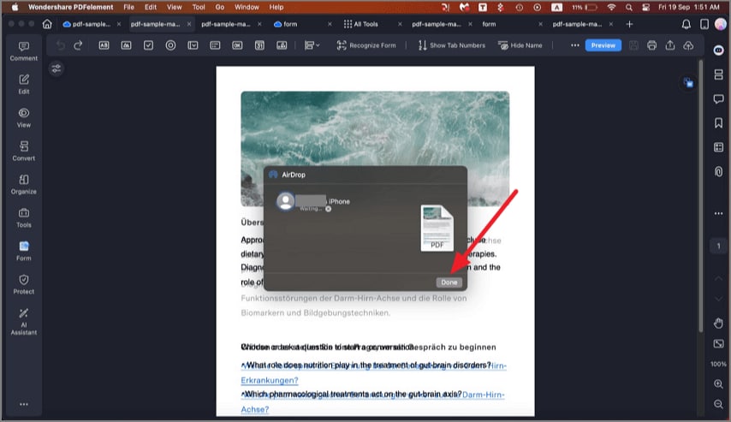
Task: Click the blue Preview button
Action: 603,45
